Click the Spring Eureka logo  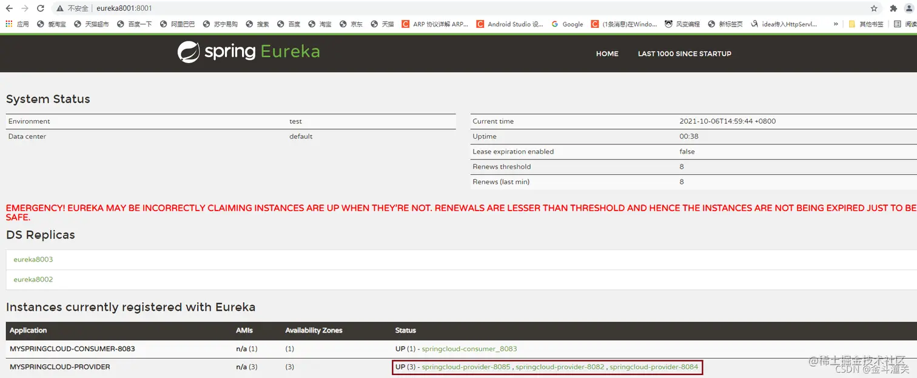(x=249, y=52)
